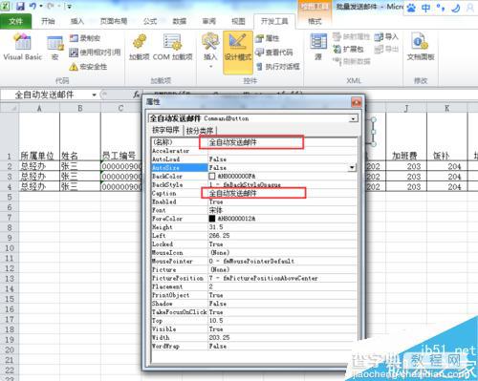Select the MousePointer property row
The width and height of the screenshot is (478, 381).
coord(254,261)
